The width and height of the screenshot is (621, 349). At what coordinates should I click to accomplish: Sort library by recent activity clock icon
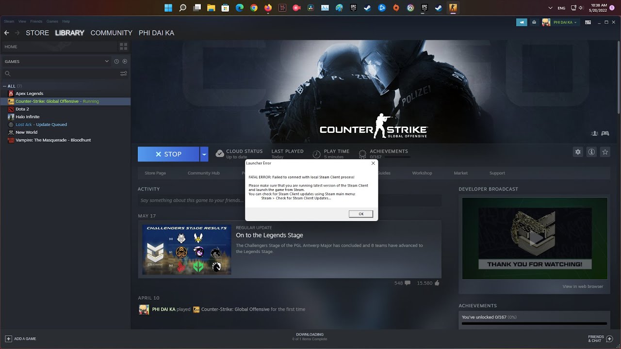tap(116, 62)
